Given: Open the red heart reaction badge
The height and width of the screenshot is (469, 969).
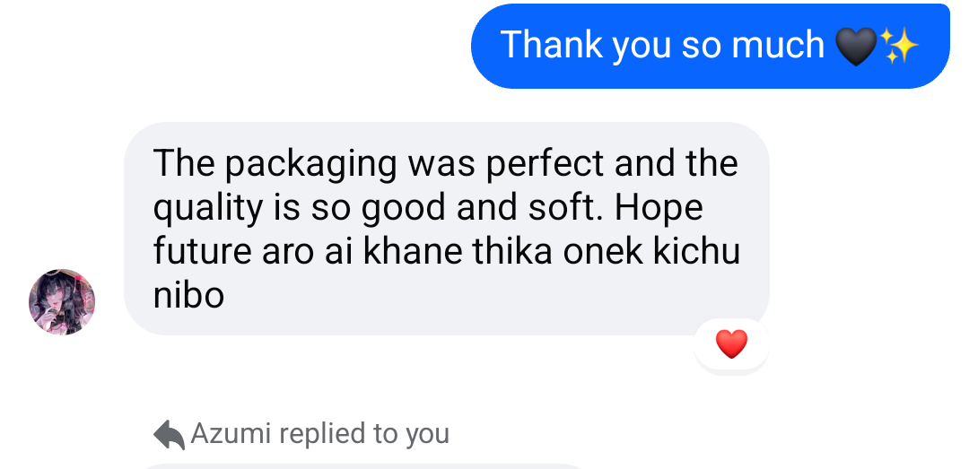Looking at the screenshot, I should (732, 344).
